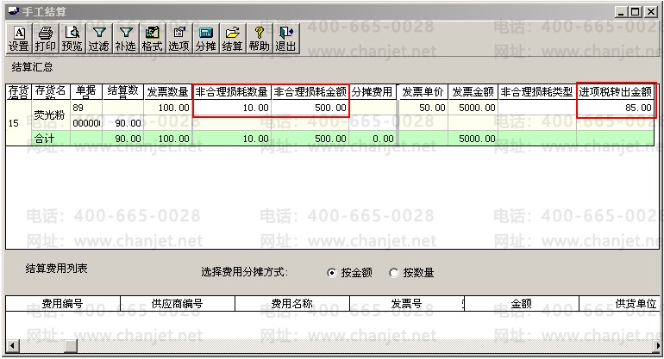Select 按金额 allocation method

350,273
